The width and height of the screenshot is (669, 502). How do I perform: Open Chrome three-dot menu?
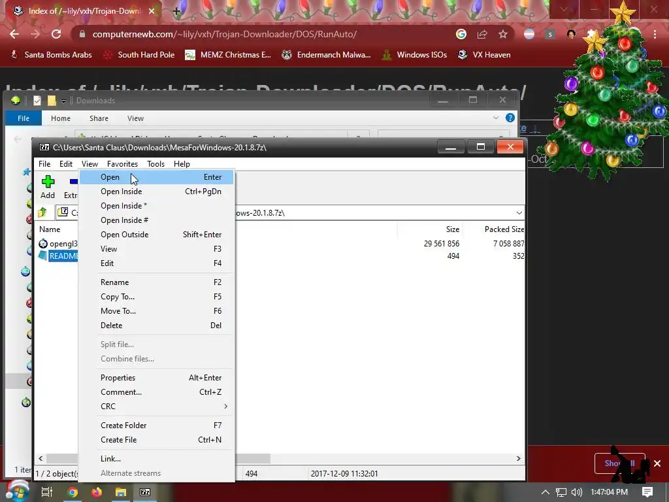(x=655, y=34)
